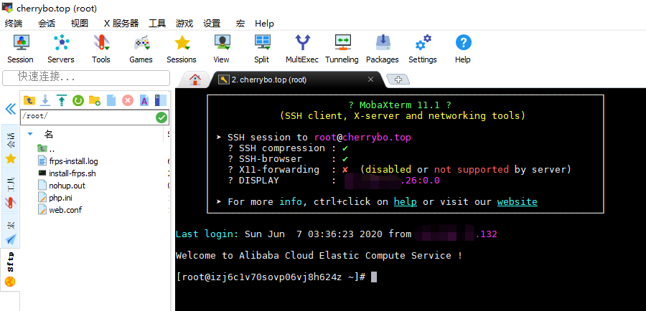
Task: Collapse the sidebar with double chevron
Action: pos(10,109)
